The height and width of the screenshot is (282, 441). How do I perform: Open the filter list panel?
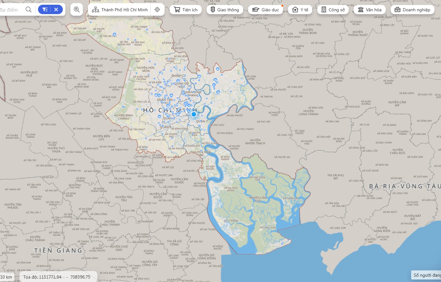(45, 9)
